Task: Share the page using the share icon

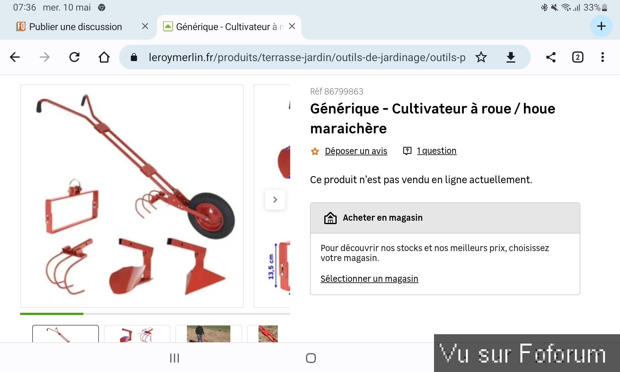Action: (551, 57)
